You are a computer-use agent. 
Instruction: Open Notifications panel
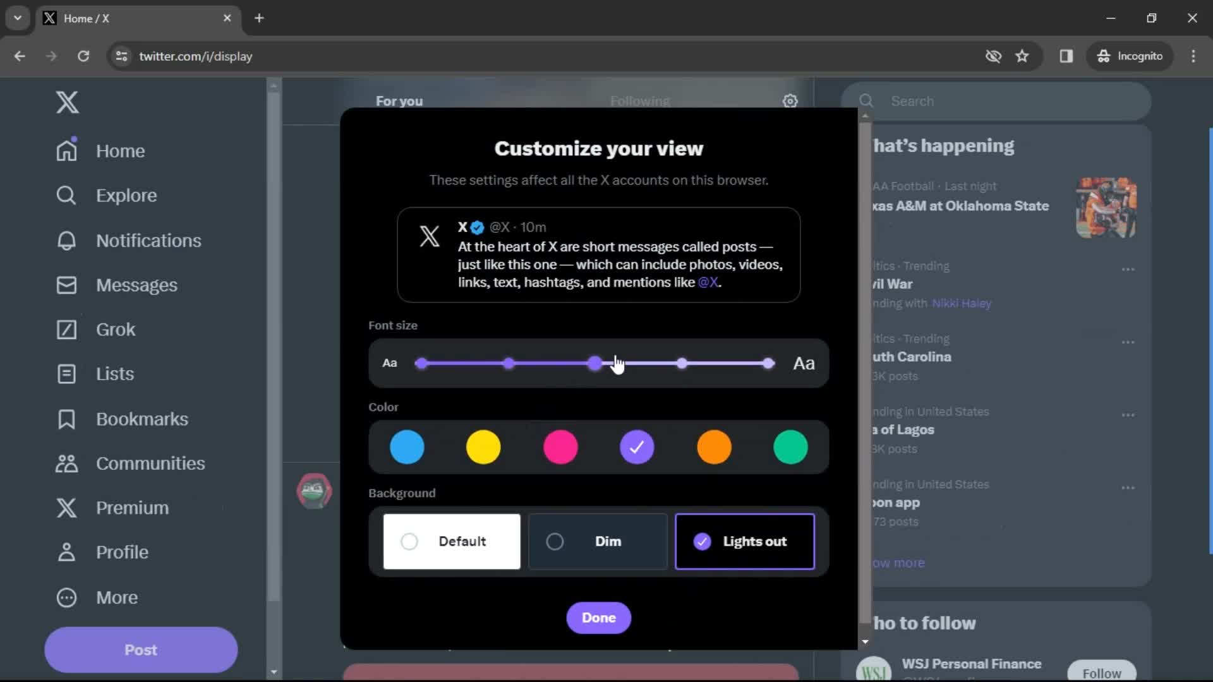(x=148, y=240)
